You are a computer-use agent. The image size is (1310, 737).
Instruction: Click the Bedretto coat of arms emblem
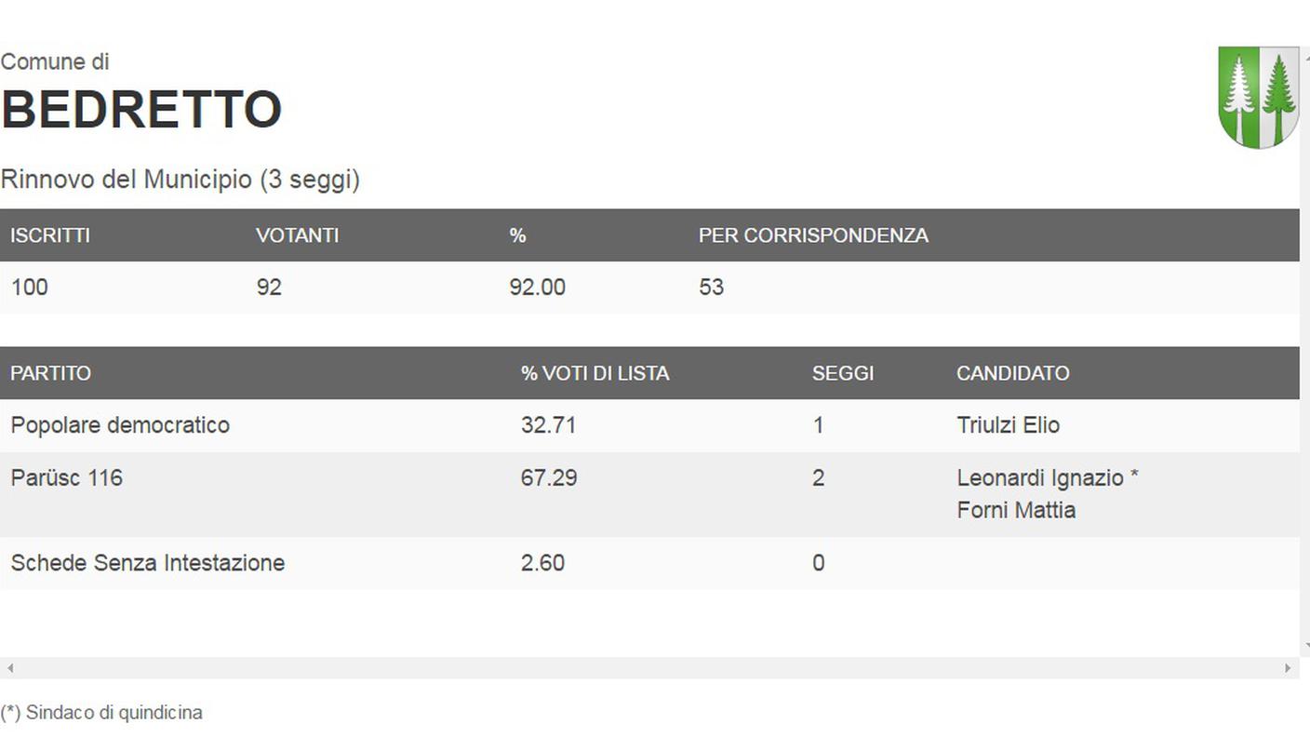pyautogui.click(x=1259, y=98)
